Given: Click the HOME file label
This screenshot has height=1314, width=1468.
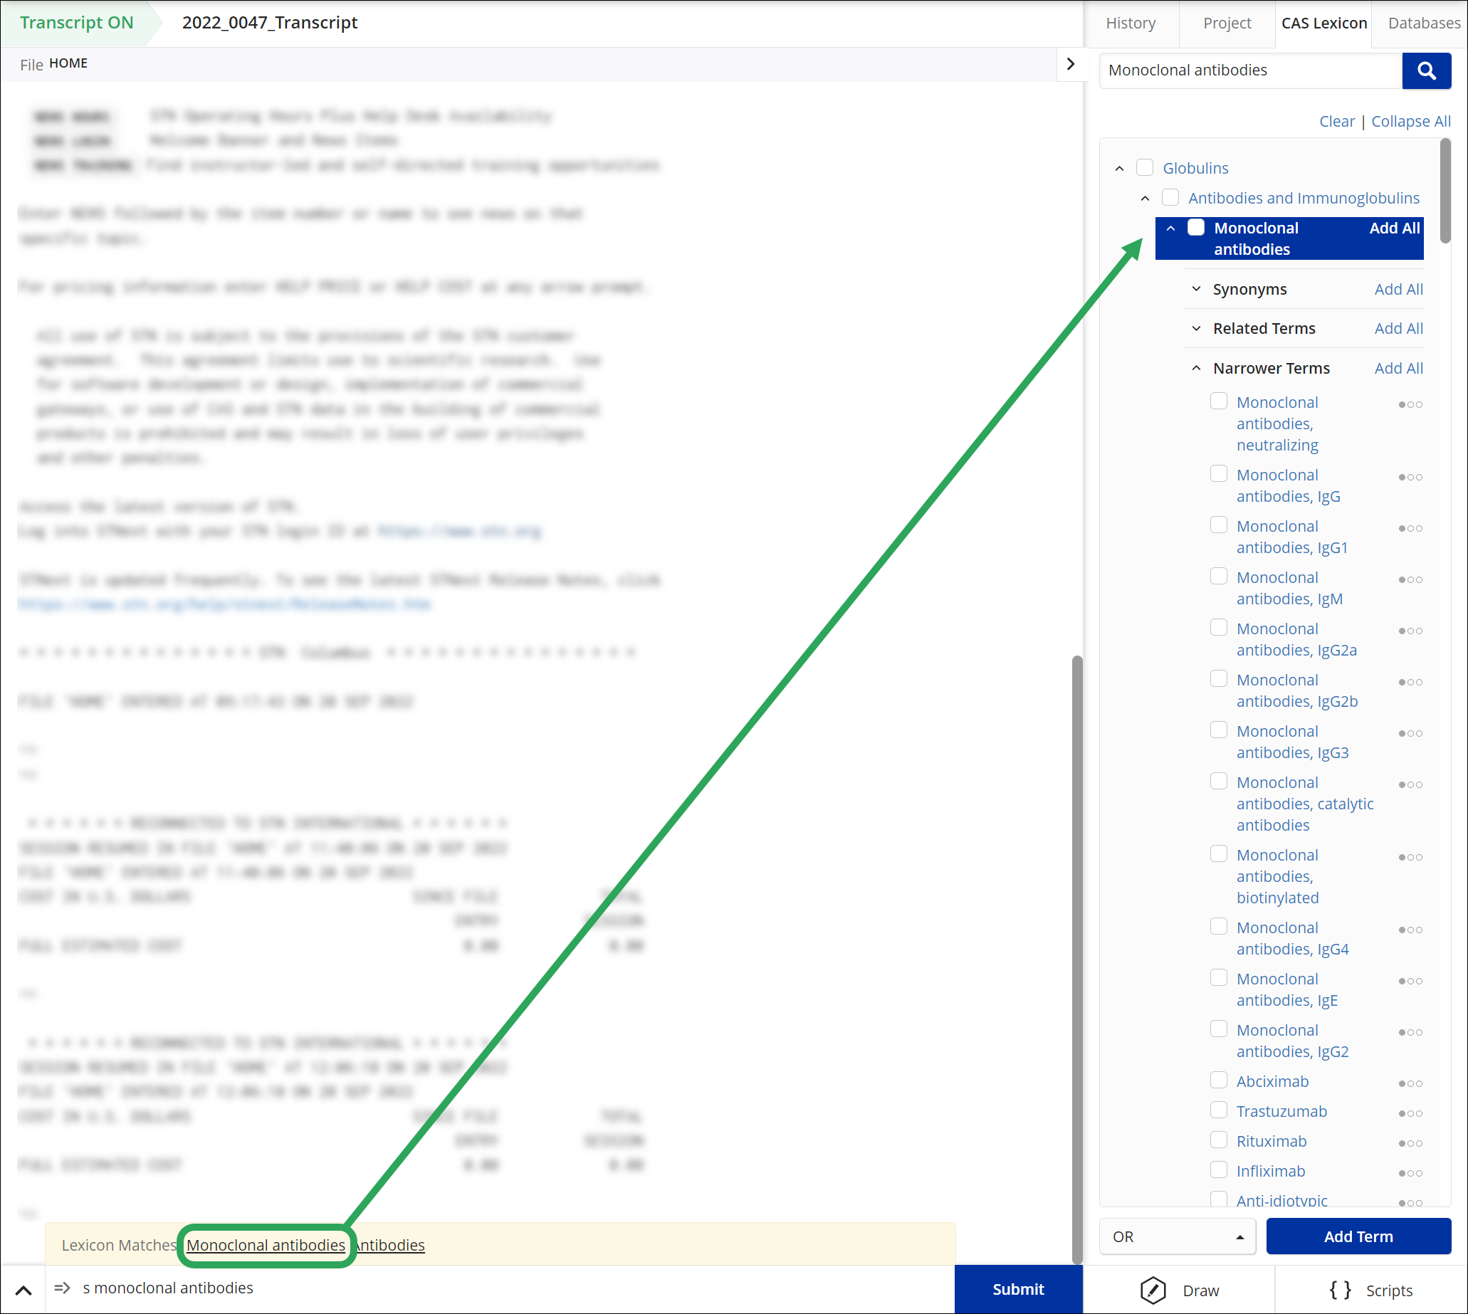Looking at the screenshot, I should [x=68, y=63].
